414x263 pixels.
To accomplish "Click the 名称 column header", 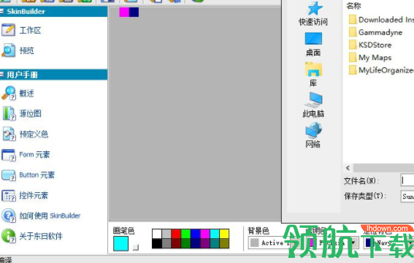I will (x=353, y=6).
